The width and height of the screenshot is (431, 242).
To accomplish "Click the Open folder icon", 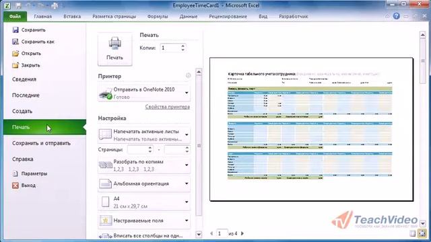I will (15, 54).
